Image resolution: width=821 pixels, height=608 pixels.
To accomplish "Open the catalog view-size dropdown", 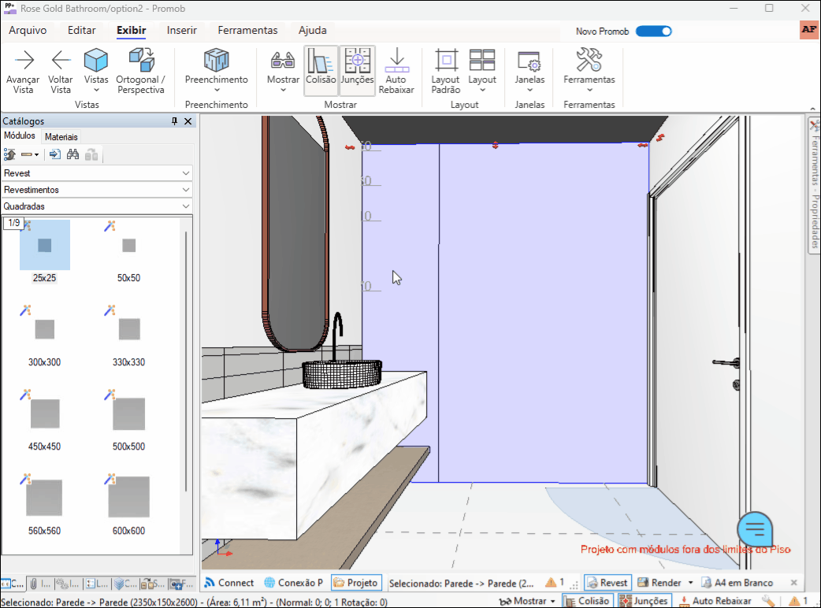I will coord(30,154).
